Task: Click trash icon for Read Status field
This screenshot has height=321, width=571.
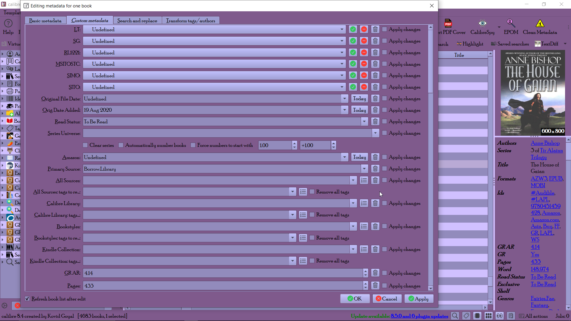Action: tap(375, 122)
